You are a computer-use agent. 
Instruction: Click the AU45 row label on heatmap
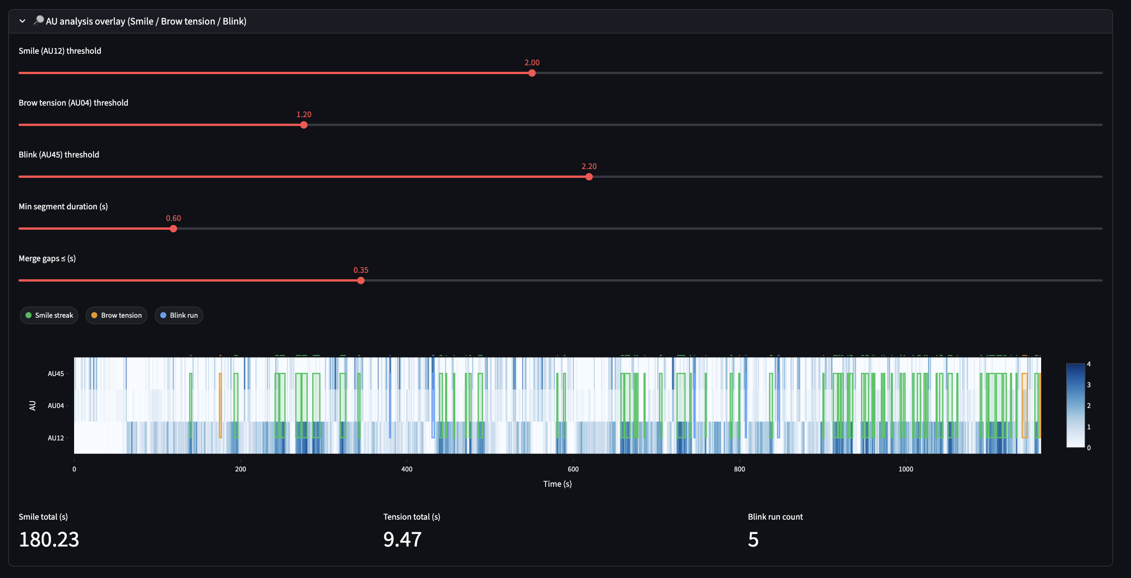coord(56,374)
